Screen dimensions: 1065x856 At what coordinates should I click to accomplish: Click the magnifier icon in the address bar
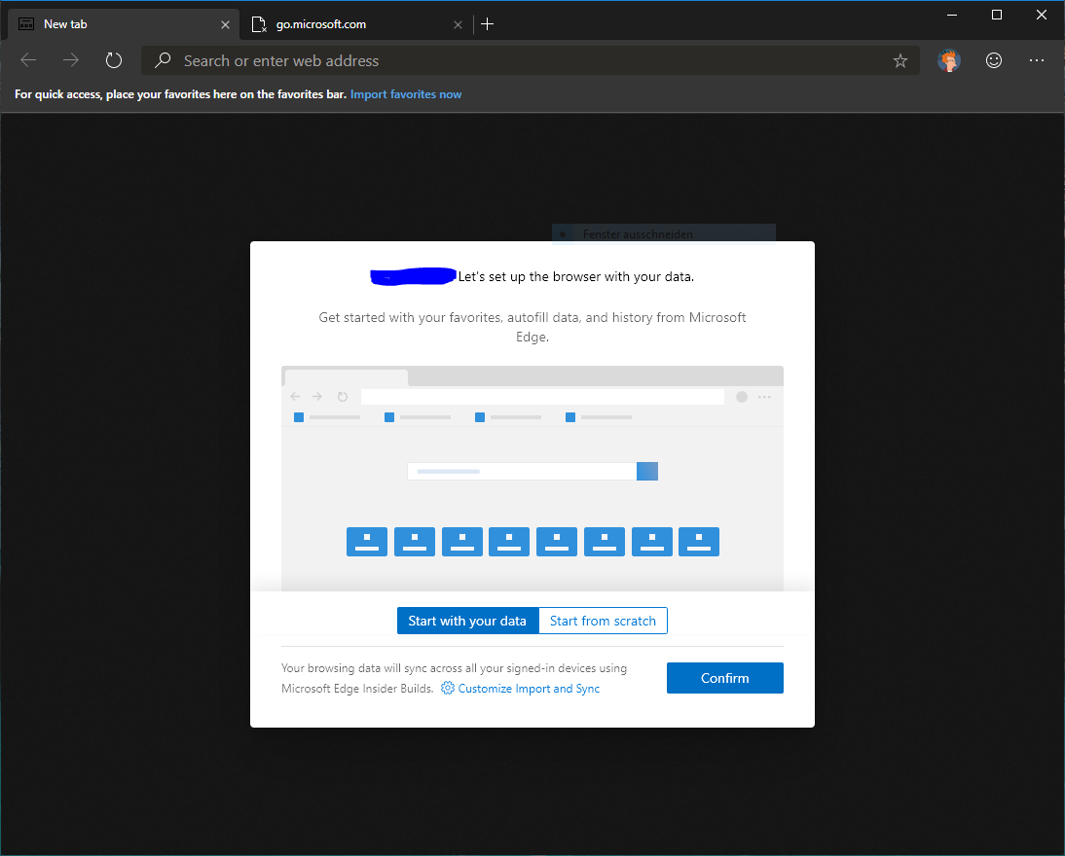pos(164,60)
